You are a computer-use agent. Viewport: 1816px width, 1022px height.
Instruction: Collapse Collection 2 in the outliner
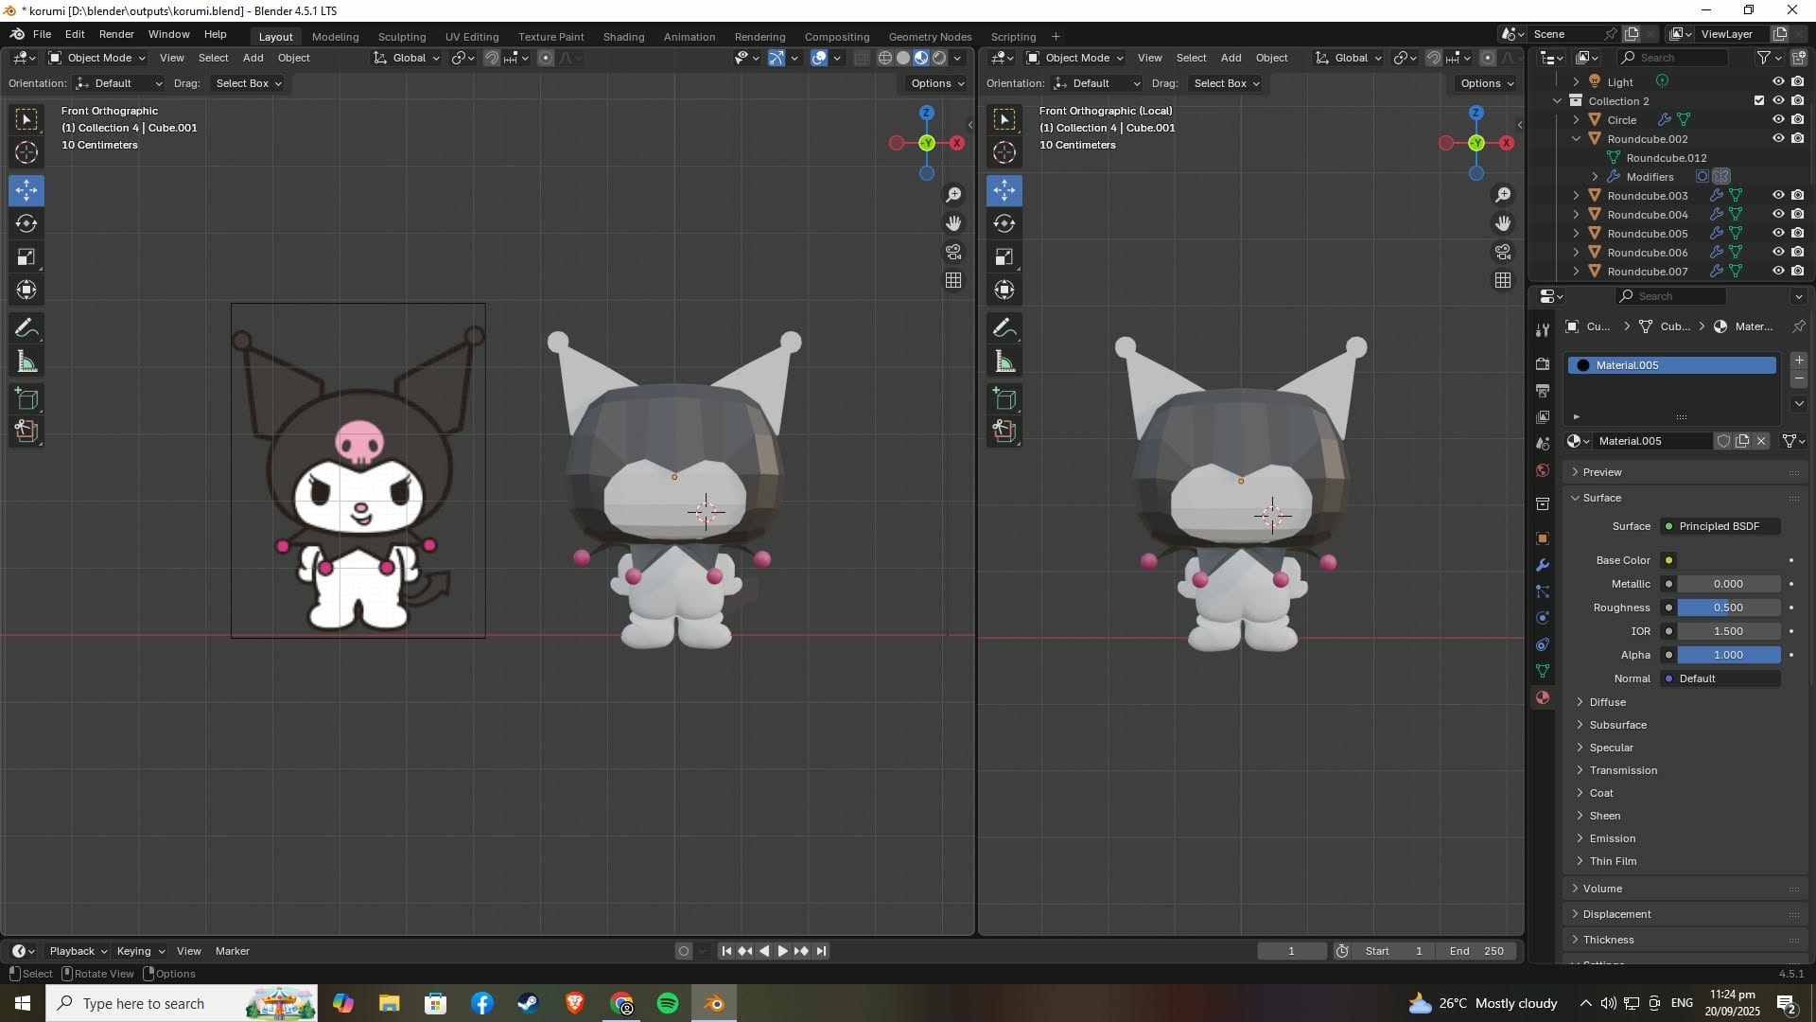(1558, 100)
